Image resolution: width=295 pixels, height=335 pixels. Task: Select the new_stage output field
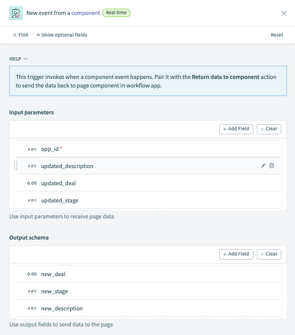pyautogui.click(x=148, y=291)
